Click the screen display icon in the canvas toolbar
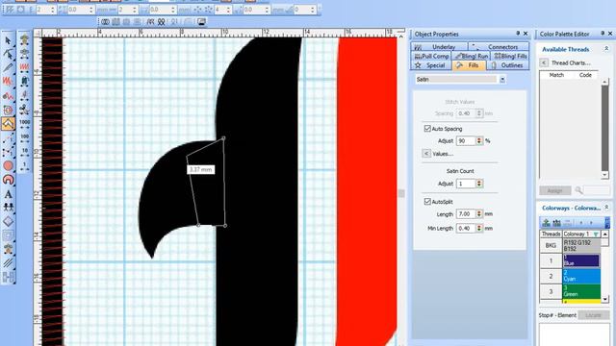Viewport: 616px width, 346px height. 201,22
